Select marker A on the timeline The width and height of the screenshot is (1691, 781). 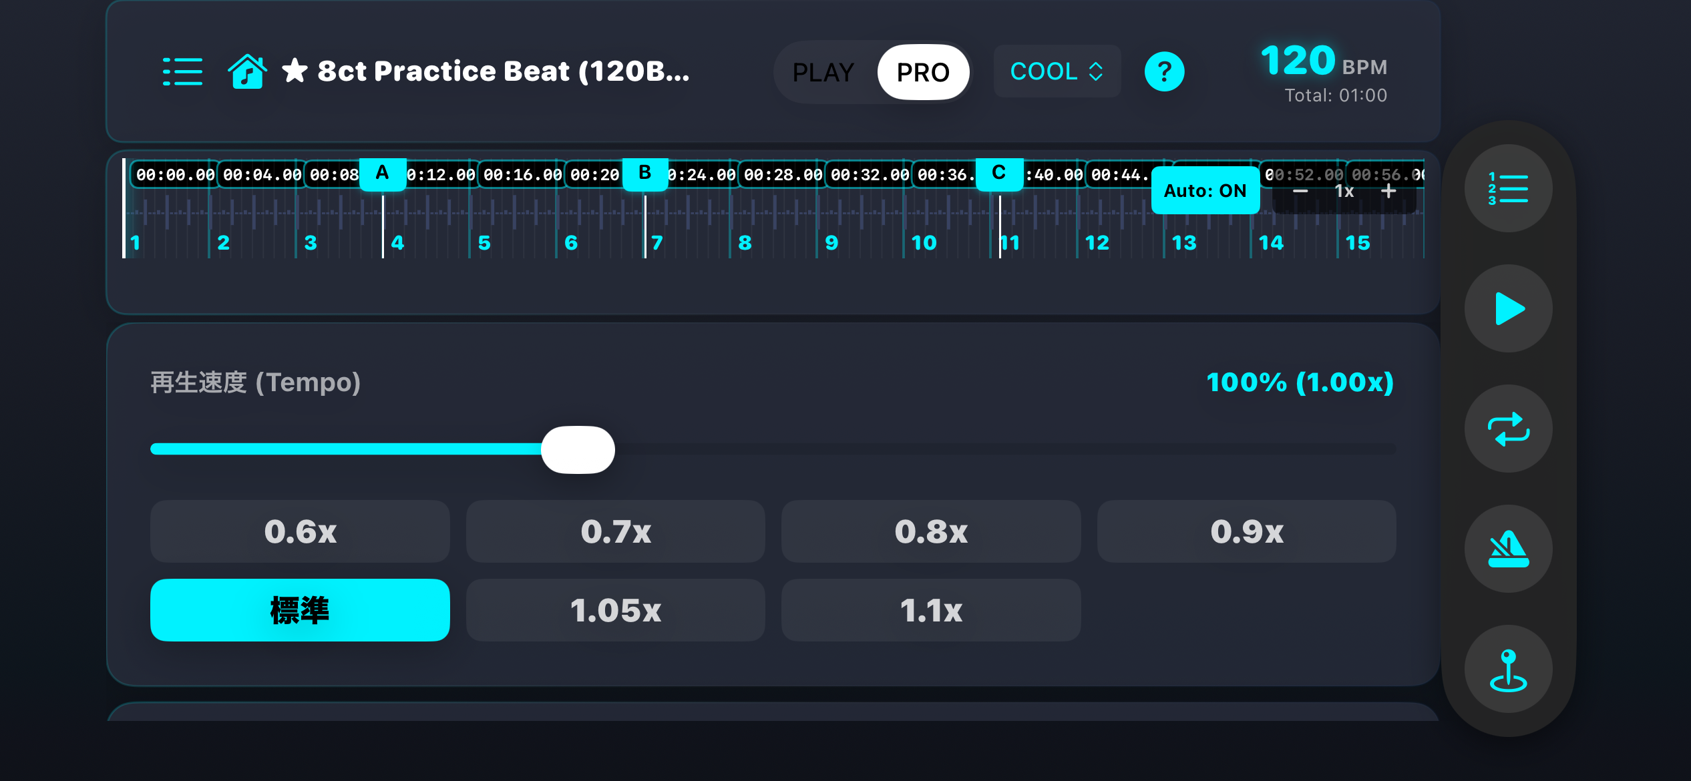coord(382,174)
